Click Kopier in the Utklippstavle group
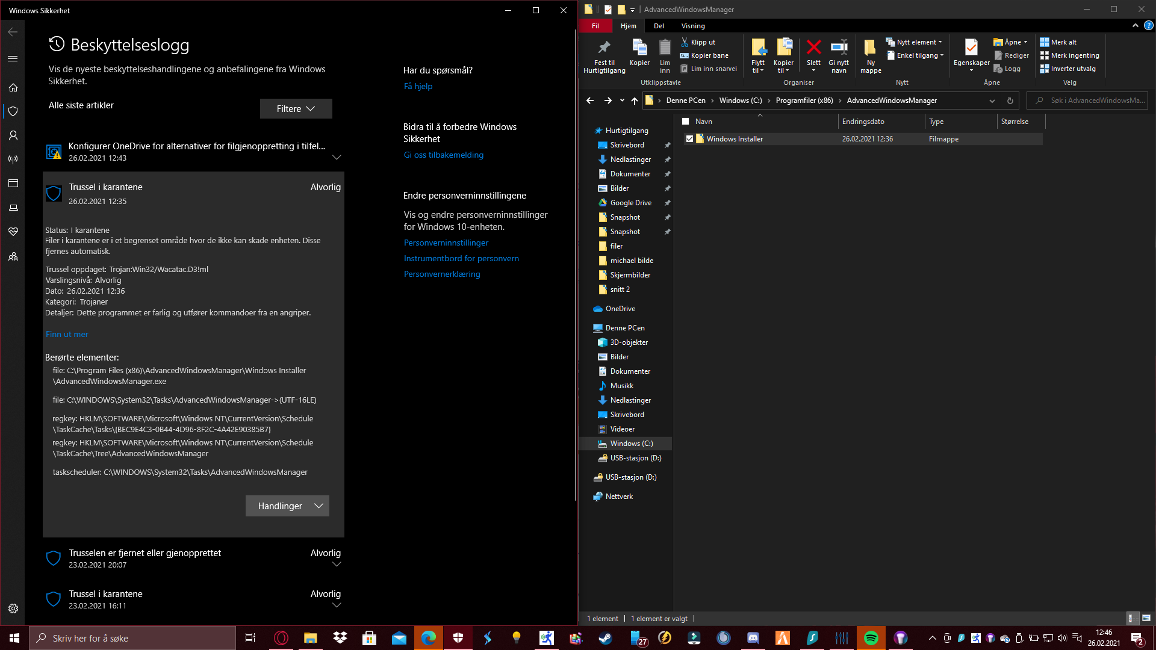 [639, 53]
